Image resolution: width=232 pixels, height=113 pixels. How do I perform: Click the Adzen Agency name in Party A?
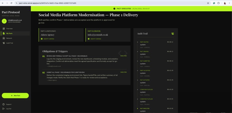(x=47, y=35)
